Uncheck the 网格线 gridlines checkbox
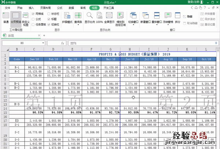 coord(34,13)
